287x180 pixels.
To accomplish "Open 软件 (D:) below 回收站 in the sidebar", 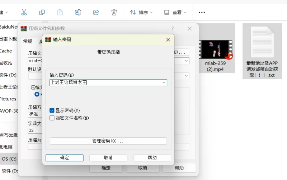I will click(x=8, y=75).
